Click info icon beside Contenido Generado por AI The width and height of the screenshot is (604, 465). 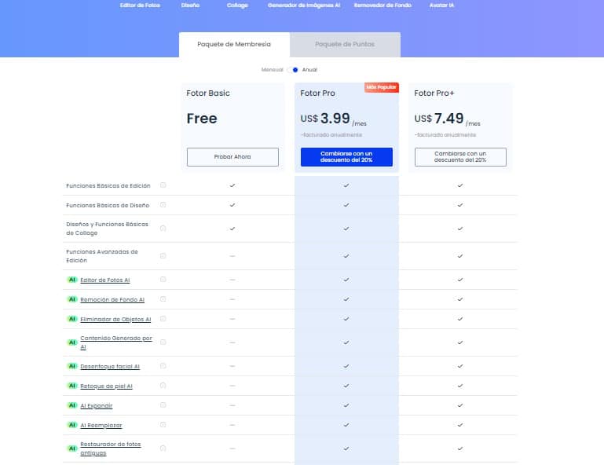click(x=163, y=342)
